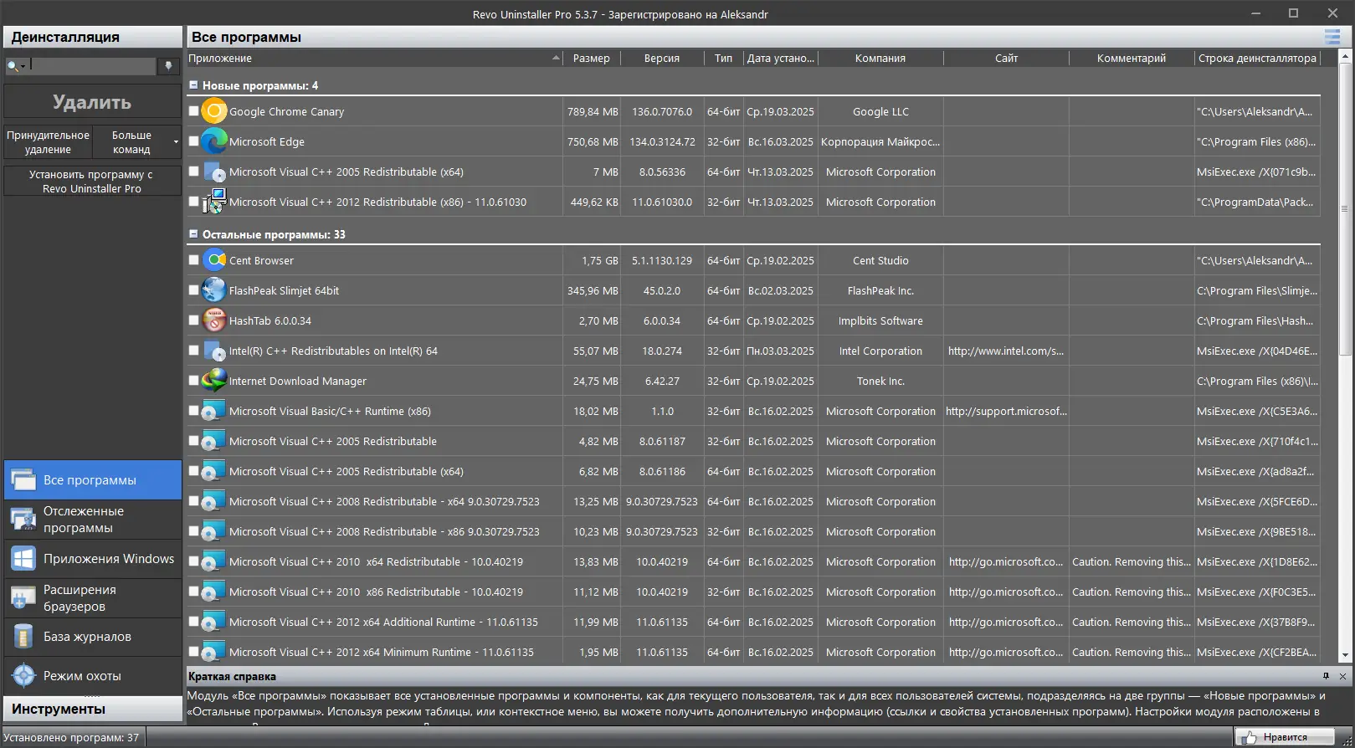The height and width of the screenshot is (748, 1355).
Task: Click the Cent Studio company cell
Action: pyautogui.click(x=880, y=260)
